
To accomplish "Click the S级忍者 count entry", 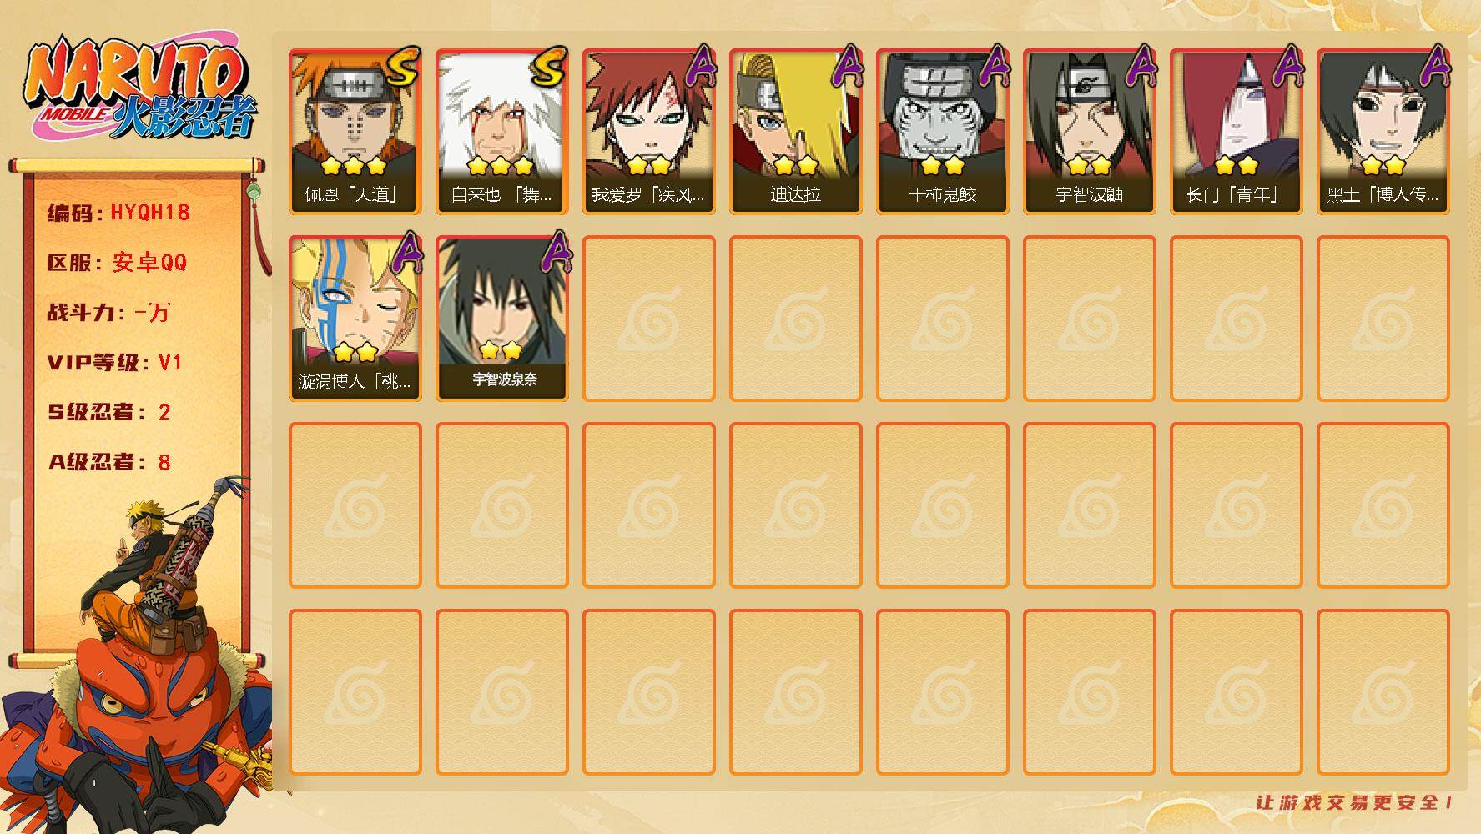I will click(108, 412).
